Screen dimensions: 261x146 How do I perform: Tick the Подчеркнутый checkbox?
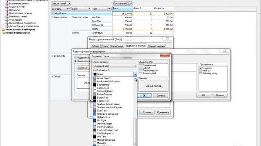pyautogui.click(x=141, y=70)
